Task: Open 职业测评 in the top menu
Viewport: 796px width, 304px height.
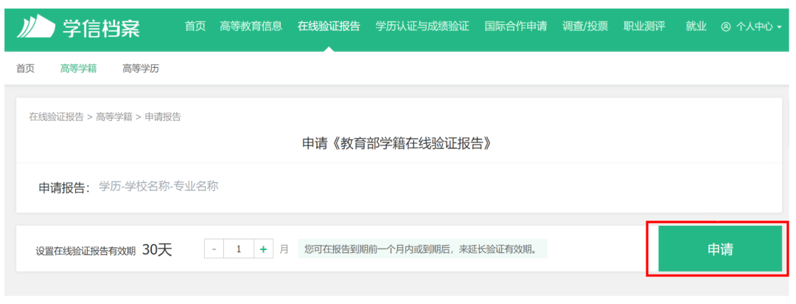Action: click(x=644, y=26)
